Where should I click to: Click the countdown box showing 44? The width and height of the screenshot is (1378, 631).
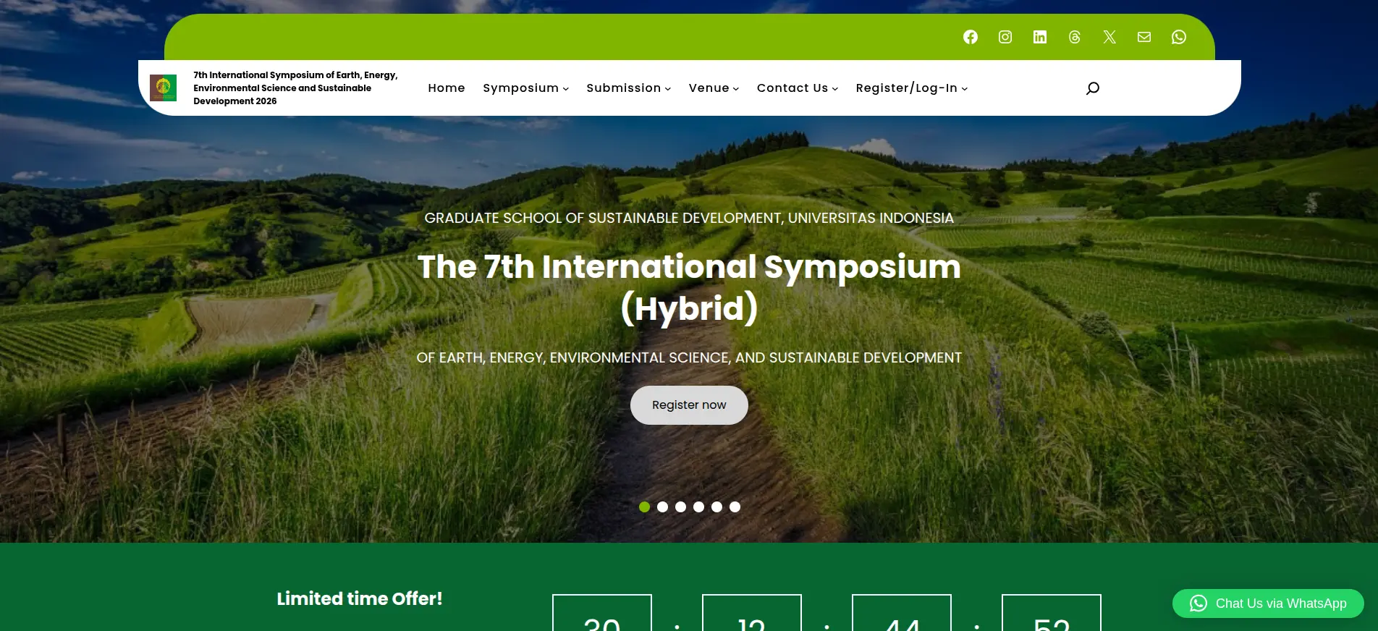902,613
